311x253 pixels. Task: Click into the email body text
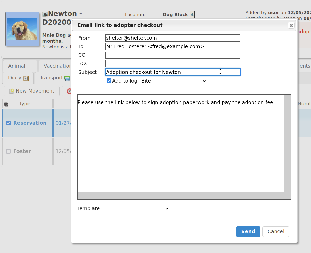pyautogui.click(x=180, y=143)
